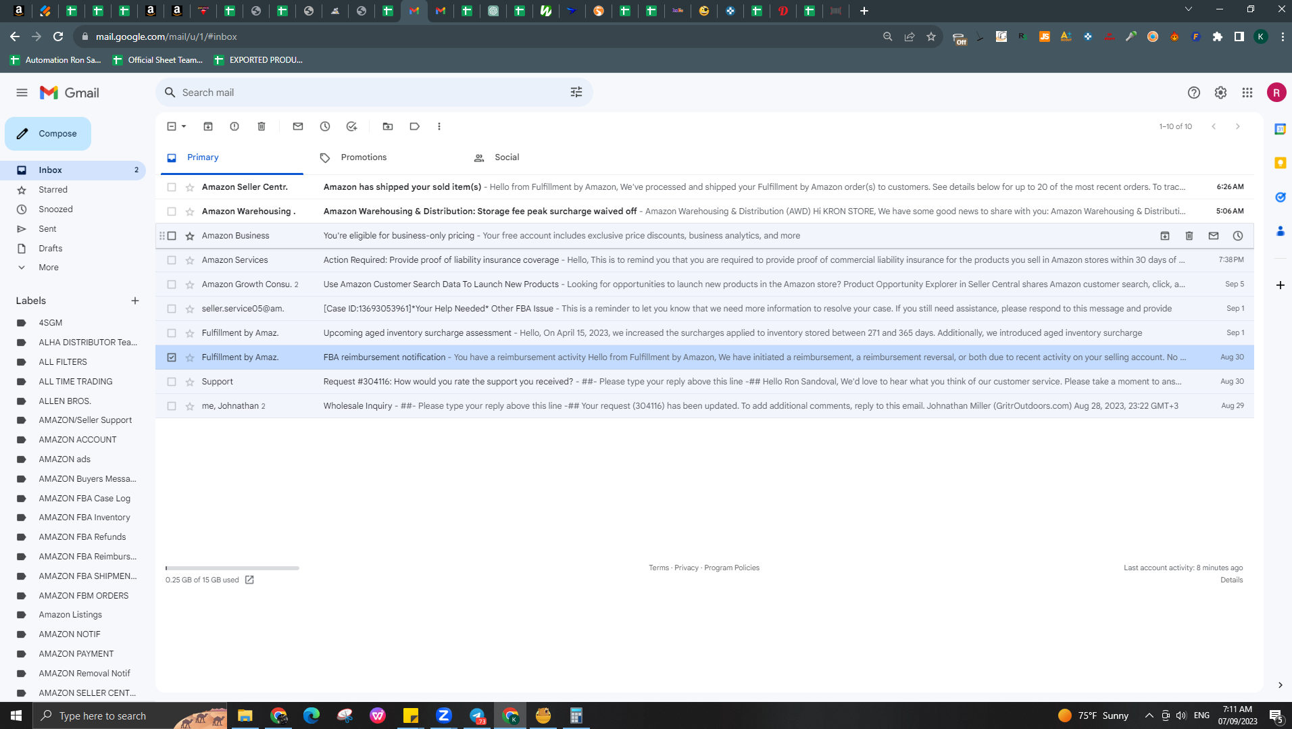Open Chrome's three-dot menu

(1283, 36)
